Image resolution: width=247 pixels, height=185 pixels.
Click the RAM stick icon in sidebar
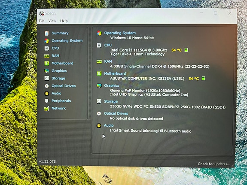pos(47,56)
